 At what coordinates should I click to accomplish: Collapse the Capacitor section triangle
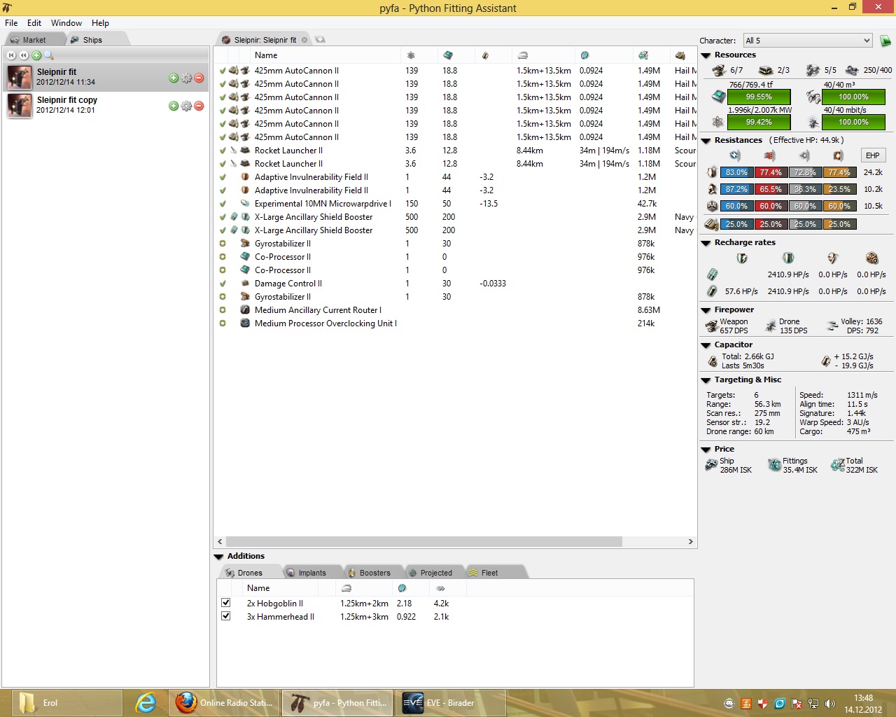click(706, 345)
